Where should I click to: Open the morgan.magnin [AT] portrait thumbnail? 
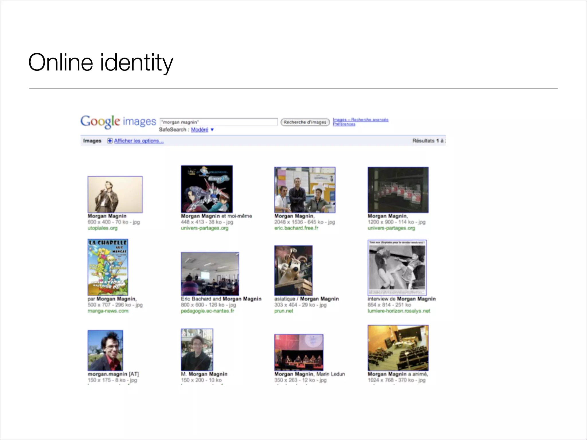point(105,350)
